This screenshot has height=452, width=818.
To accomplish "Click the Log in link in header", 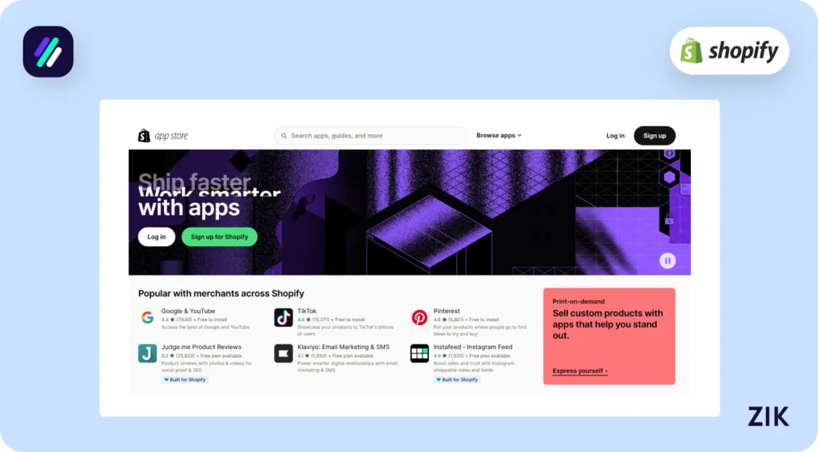I will click(x=615, y=136).
